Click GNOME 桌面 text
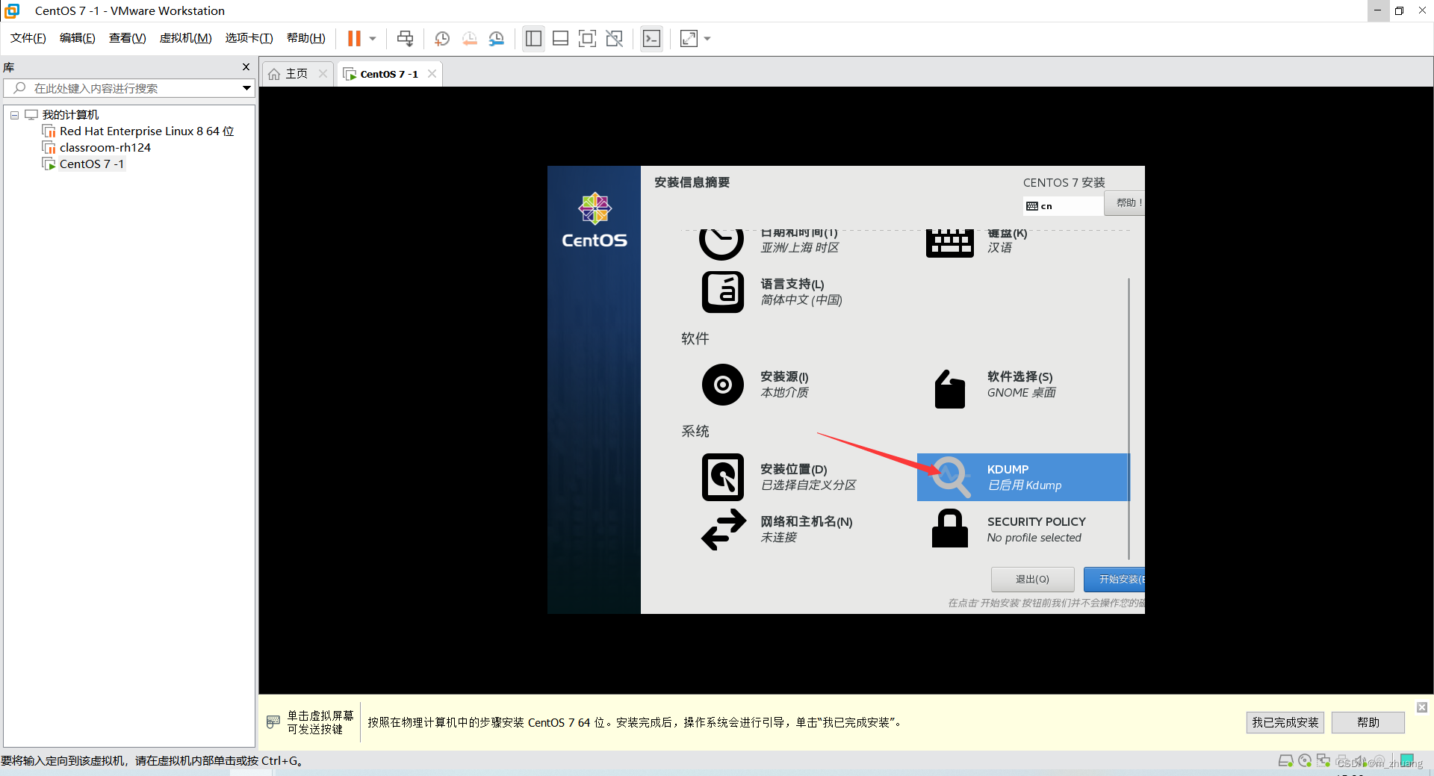1434x776 pixels. click(x=1021, y=393)
